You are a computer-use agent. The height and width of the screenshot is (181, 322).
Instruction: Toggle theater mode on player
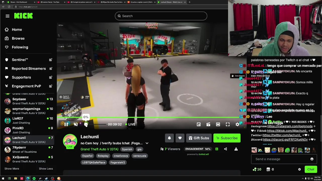218,124
